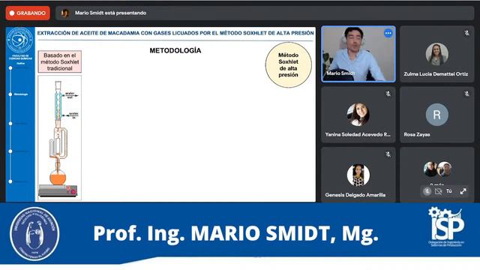
Task: Click the ISP logo in lower banner
Action: coord(446,226)
